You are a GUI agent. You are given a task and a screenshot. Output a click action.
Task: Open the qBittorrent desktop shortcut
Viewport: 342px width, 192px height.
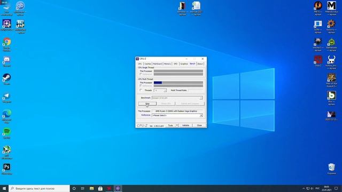pyautogui.click(x=20, y=9)
